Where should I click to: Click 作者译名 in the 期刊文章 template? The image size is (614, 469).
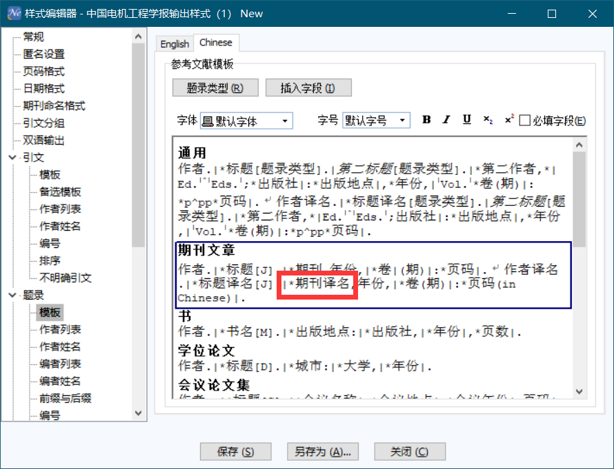click(x=531, y=269)
